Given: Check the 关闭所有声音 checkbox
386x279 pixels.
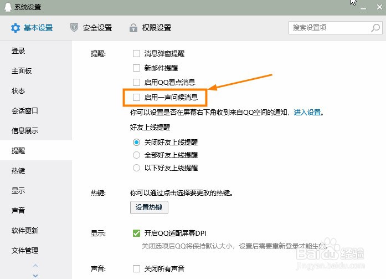Looking at the screenshot, I should click(136, 268).
